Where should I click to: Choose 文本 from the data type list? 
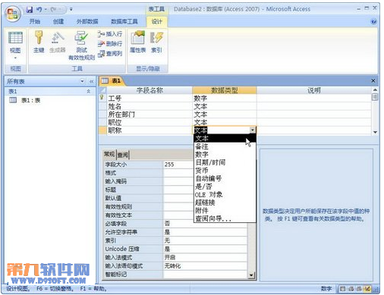tap(225, 139)
